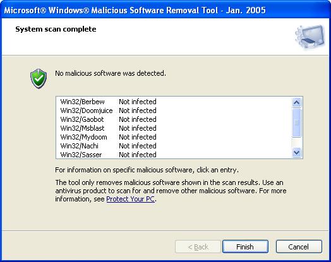331x262 pixels.
Task: Click the scrollbar down arrow
Action: [x=297, y=152]
